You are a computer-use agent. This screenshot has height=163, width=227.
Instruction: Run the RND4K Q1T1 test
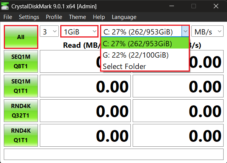(21, 135)
